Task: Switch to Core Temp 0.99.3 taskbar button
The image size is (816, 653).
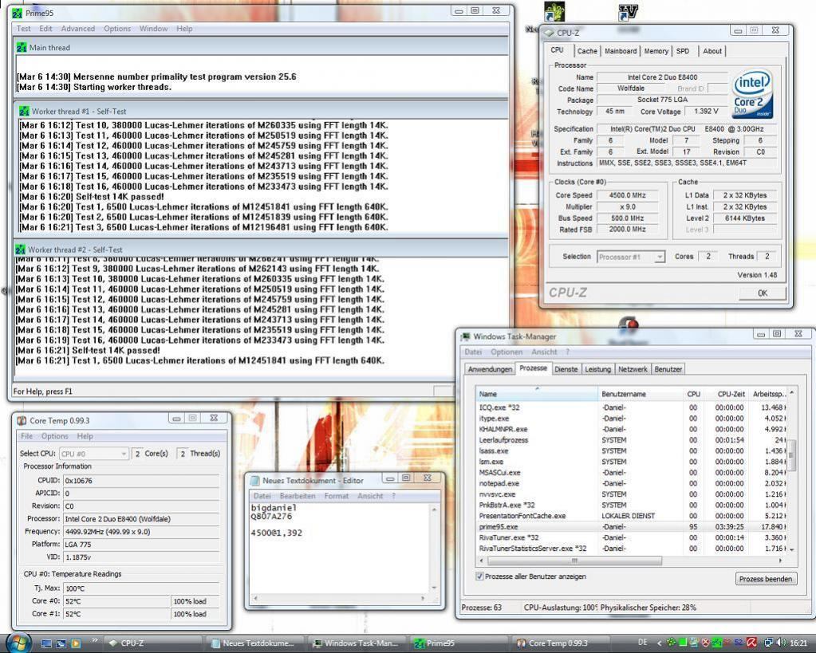Action: coord(562,643)
